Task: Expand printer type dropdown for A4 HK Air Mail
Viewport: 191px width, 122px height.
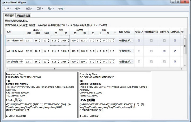Action: (126, 51)
